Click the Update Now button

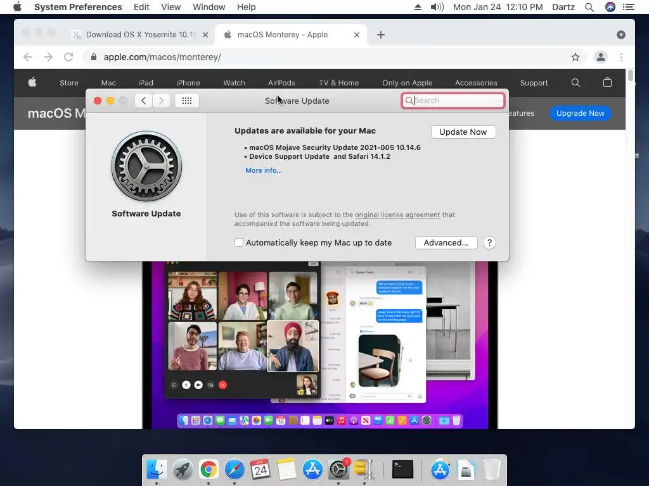tap(463, 132)
